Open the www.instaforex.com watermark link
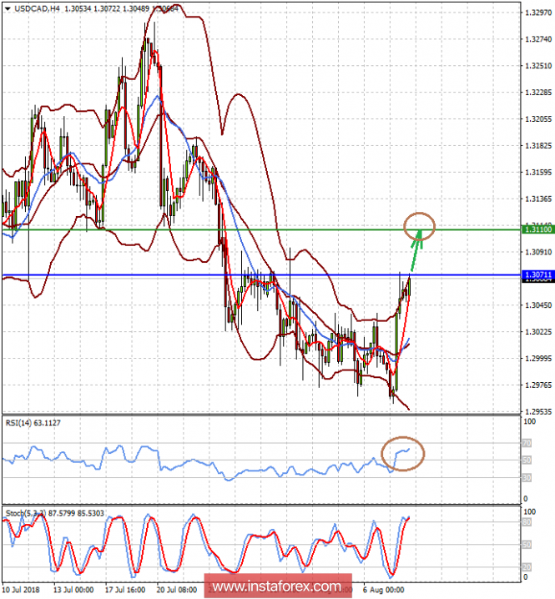Screen dimensions: 555x599 (275, 586)
